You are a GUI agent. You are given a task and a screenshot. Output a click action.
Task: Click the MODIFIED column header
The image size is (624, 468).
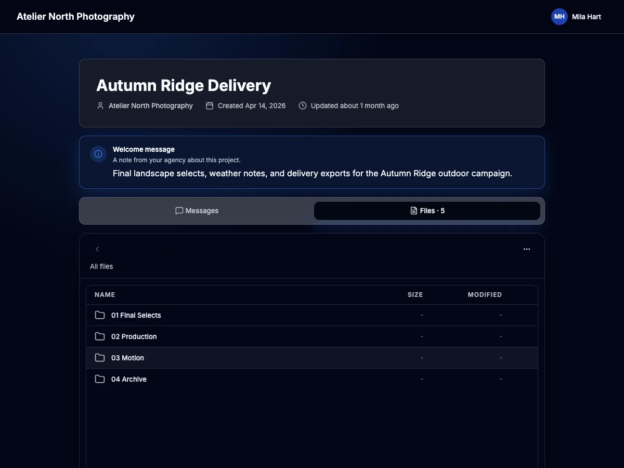(485, 295)
